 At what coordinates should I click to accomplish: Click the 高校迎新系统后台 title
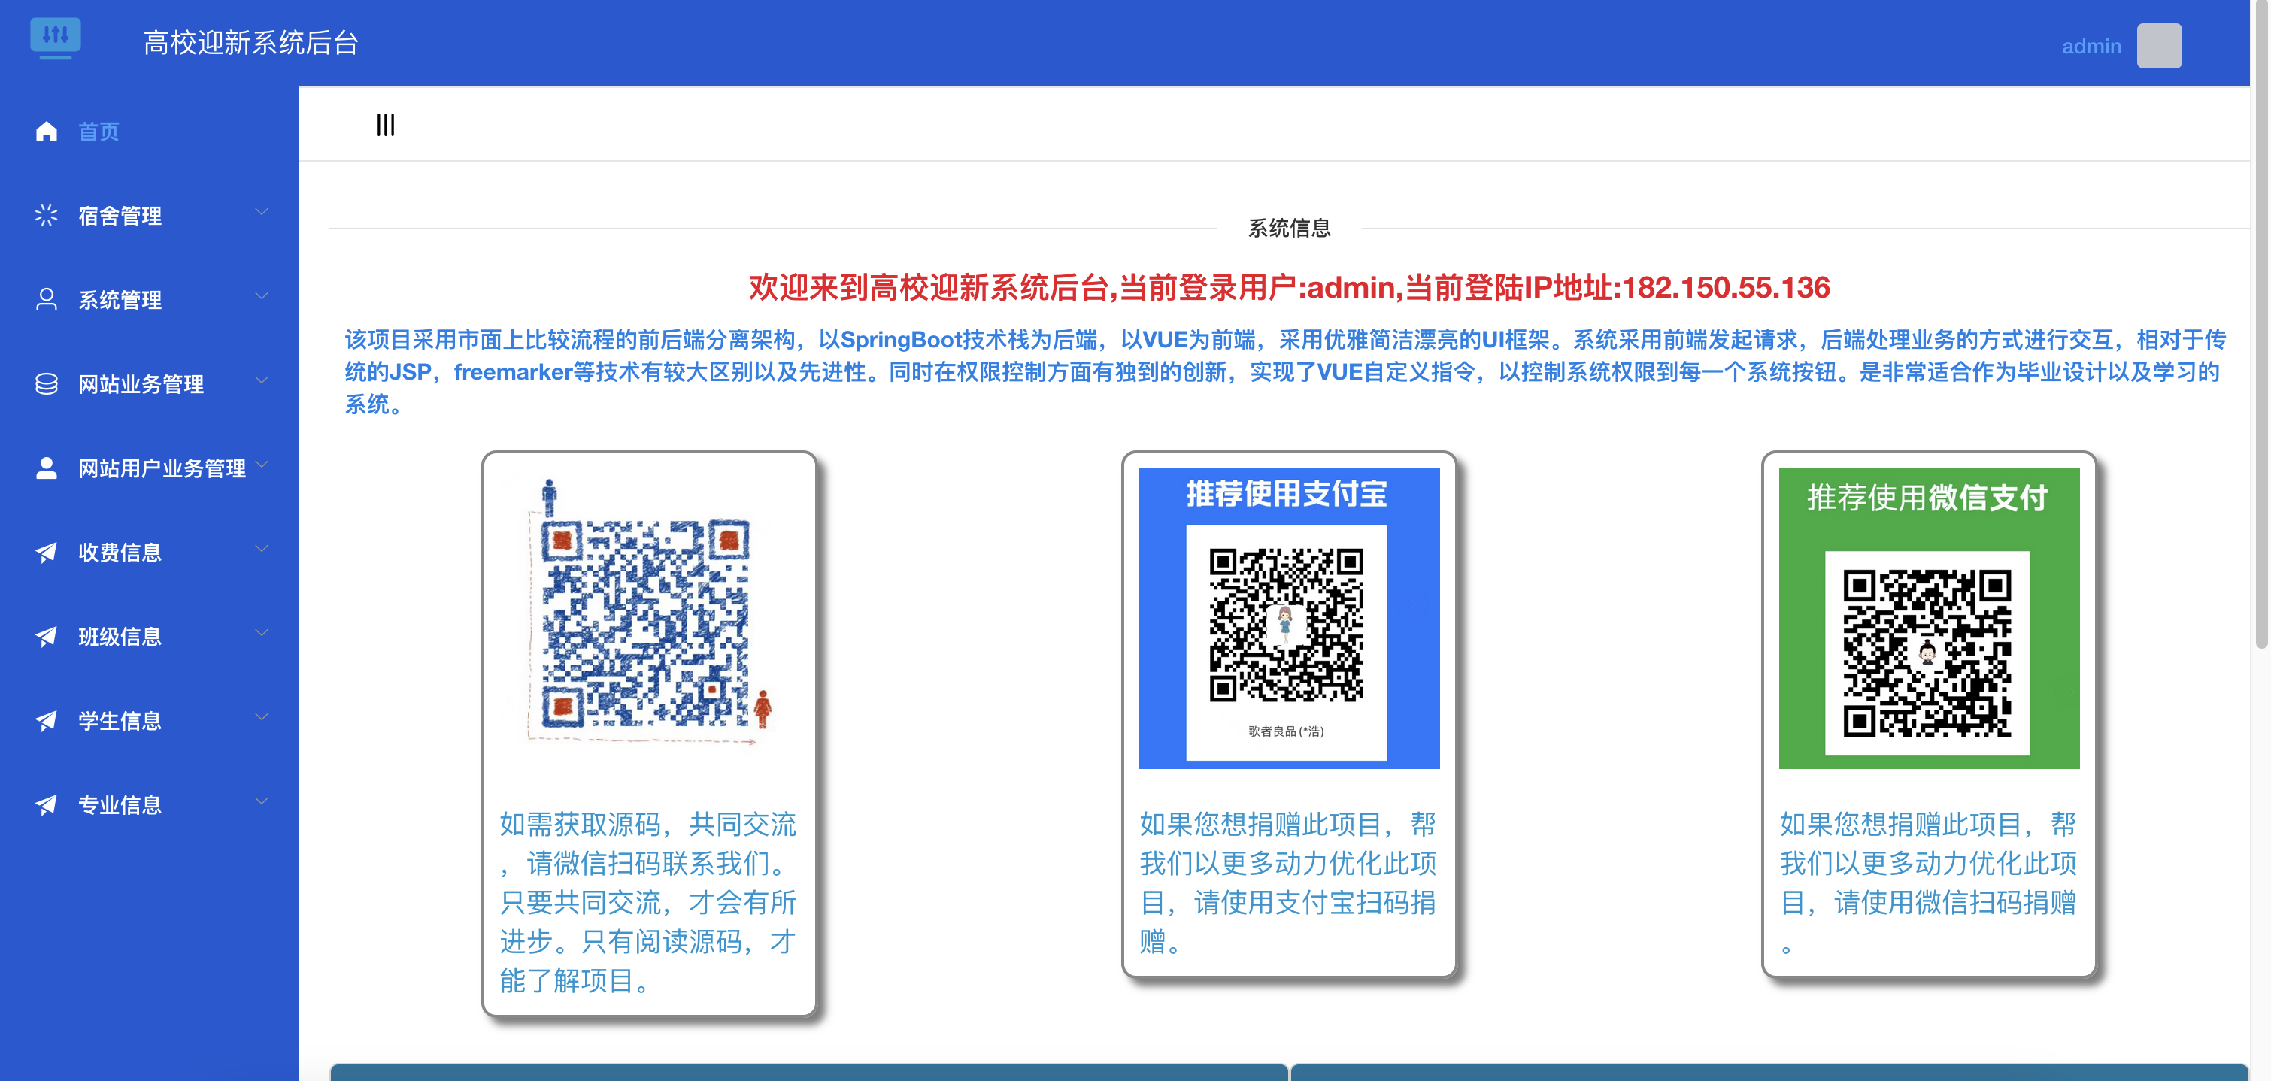251,42
